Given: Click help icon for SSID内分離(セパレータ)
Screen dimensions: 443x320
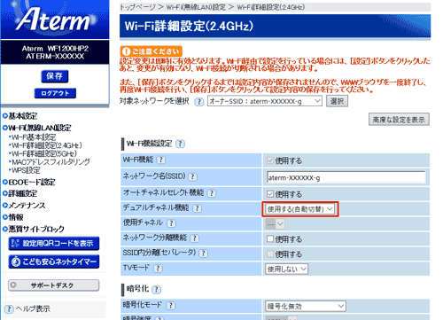Looking at the screenshot, I should (203, 254).
